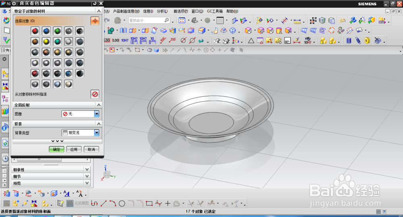
Task: Open the assembly navigator sidebar tab
Action: click(x=5, y=74)
